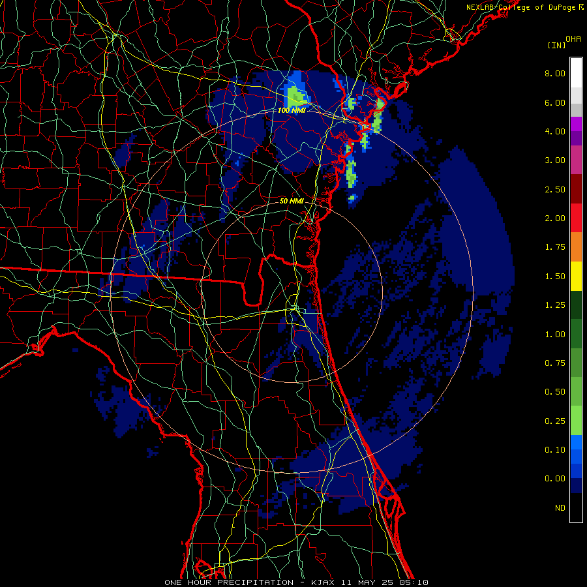The width and height of the screenshot is (587, 587).
Task: Click the 100 NMI range ring label
Action: point(292,110)
